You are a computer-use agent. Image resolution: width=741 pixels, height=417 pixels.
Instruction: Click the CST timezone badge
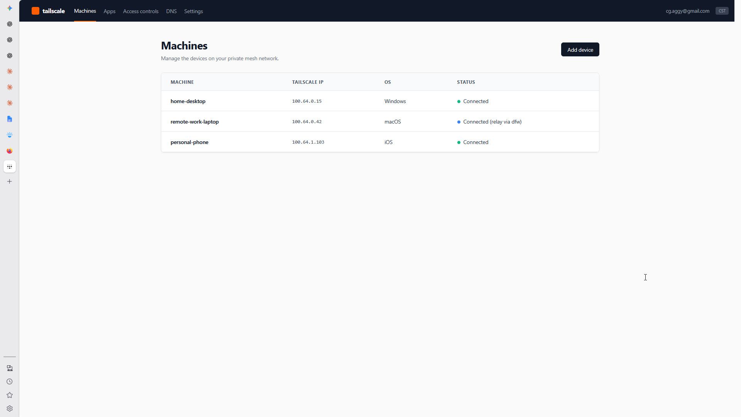[x=722, y=11]
